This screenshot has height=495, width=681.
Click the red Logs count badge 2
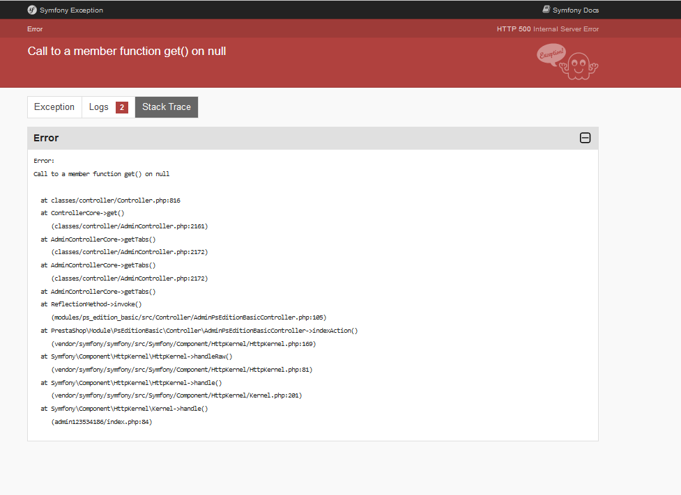[x=121, y=107]
